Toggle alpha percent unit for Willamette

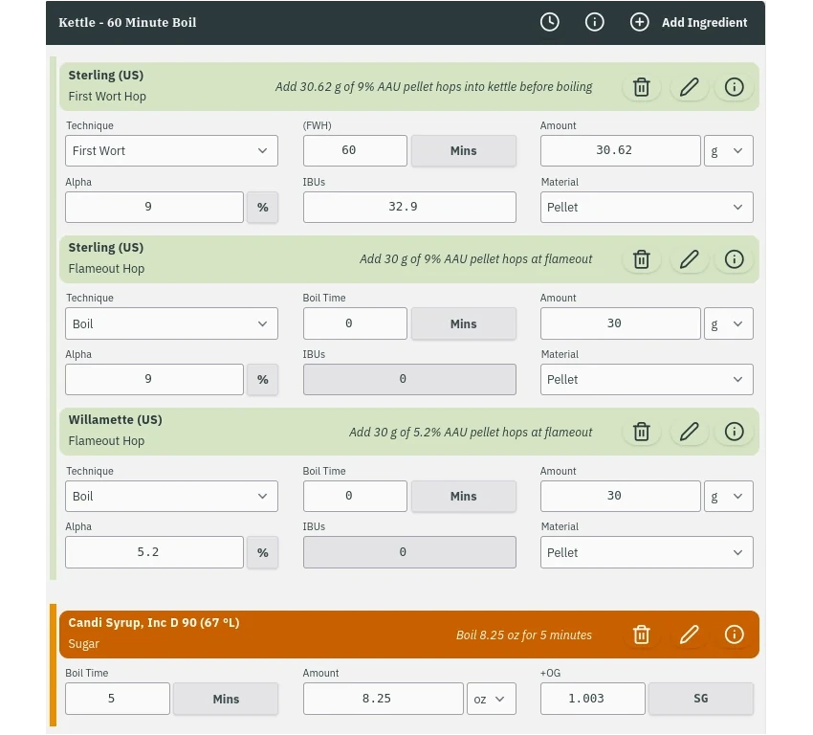point(262,552)
